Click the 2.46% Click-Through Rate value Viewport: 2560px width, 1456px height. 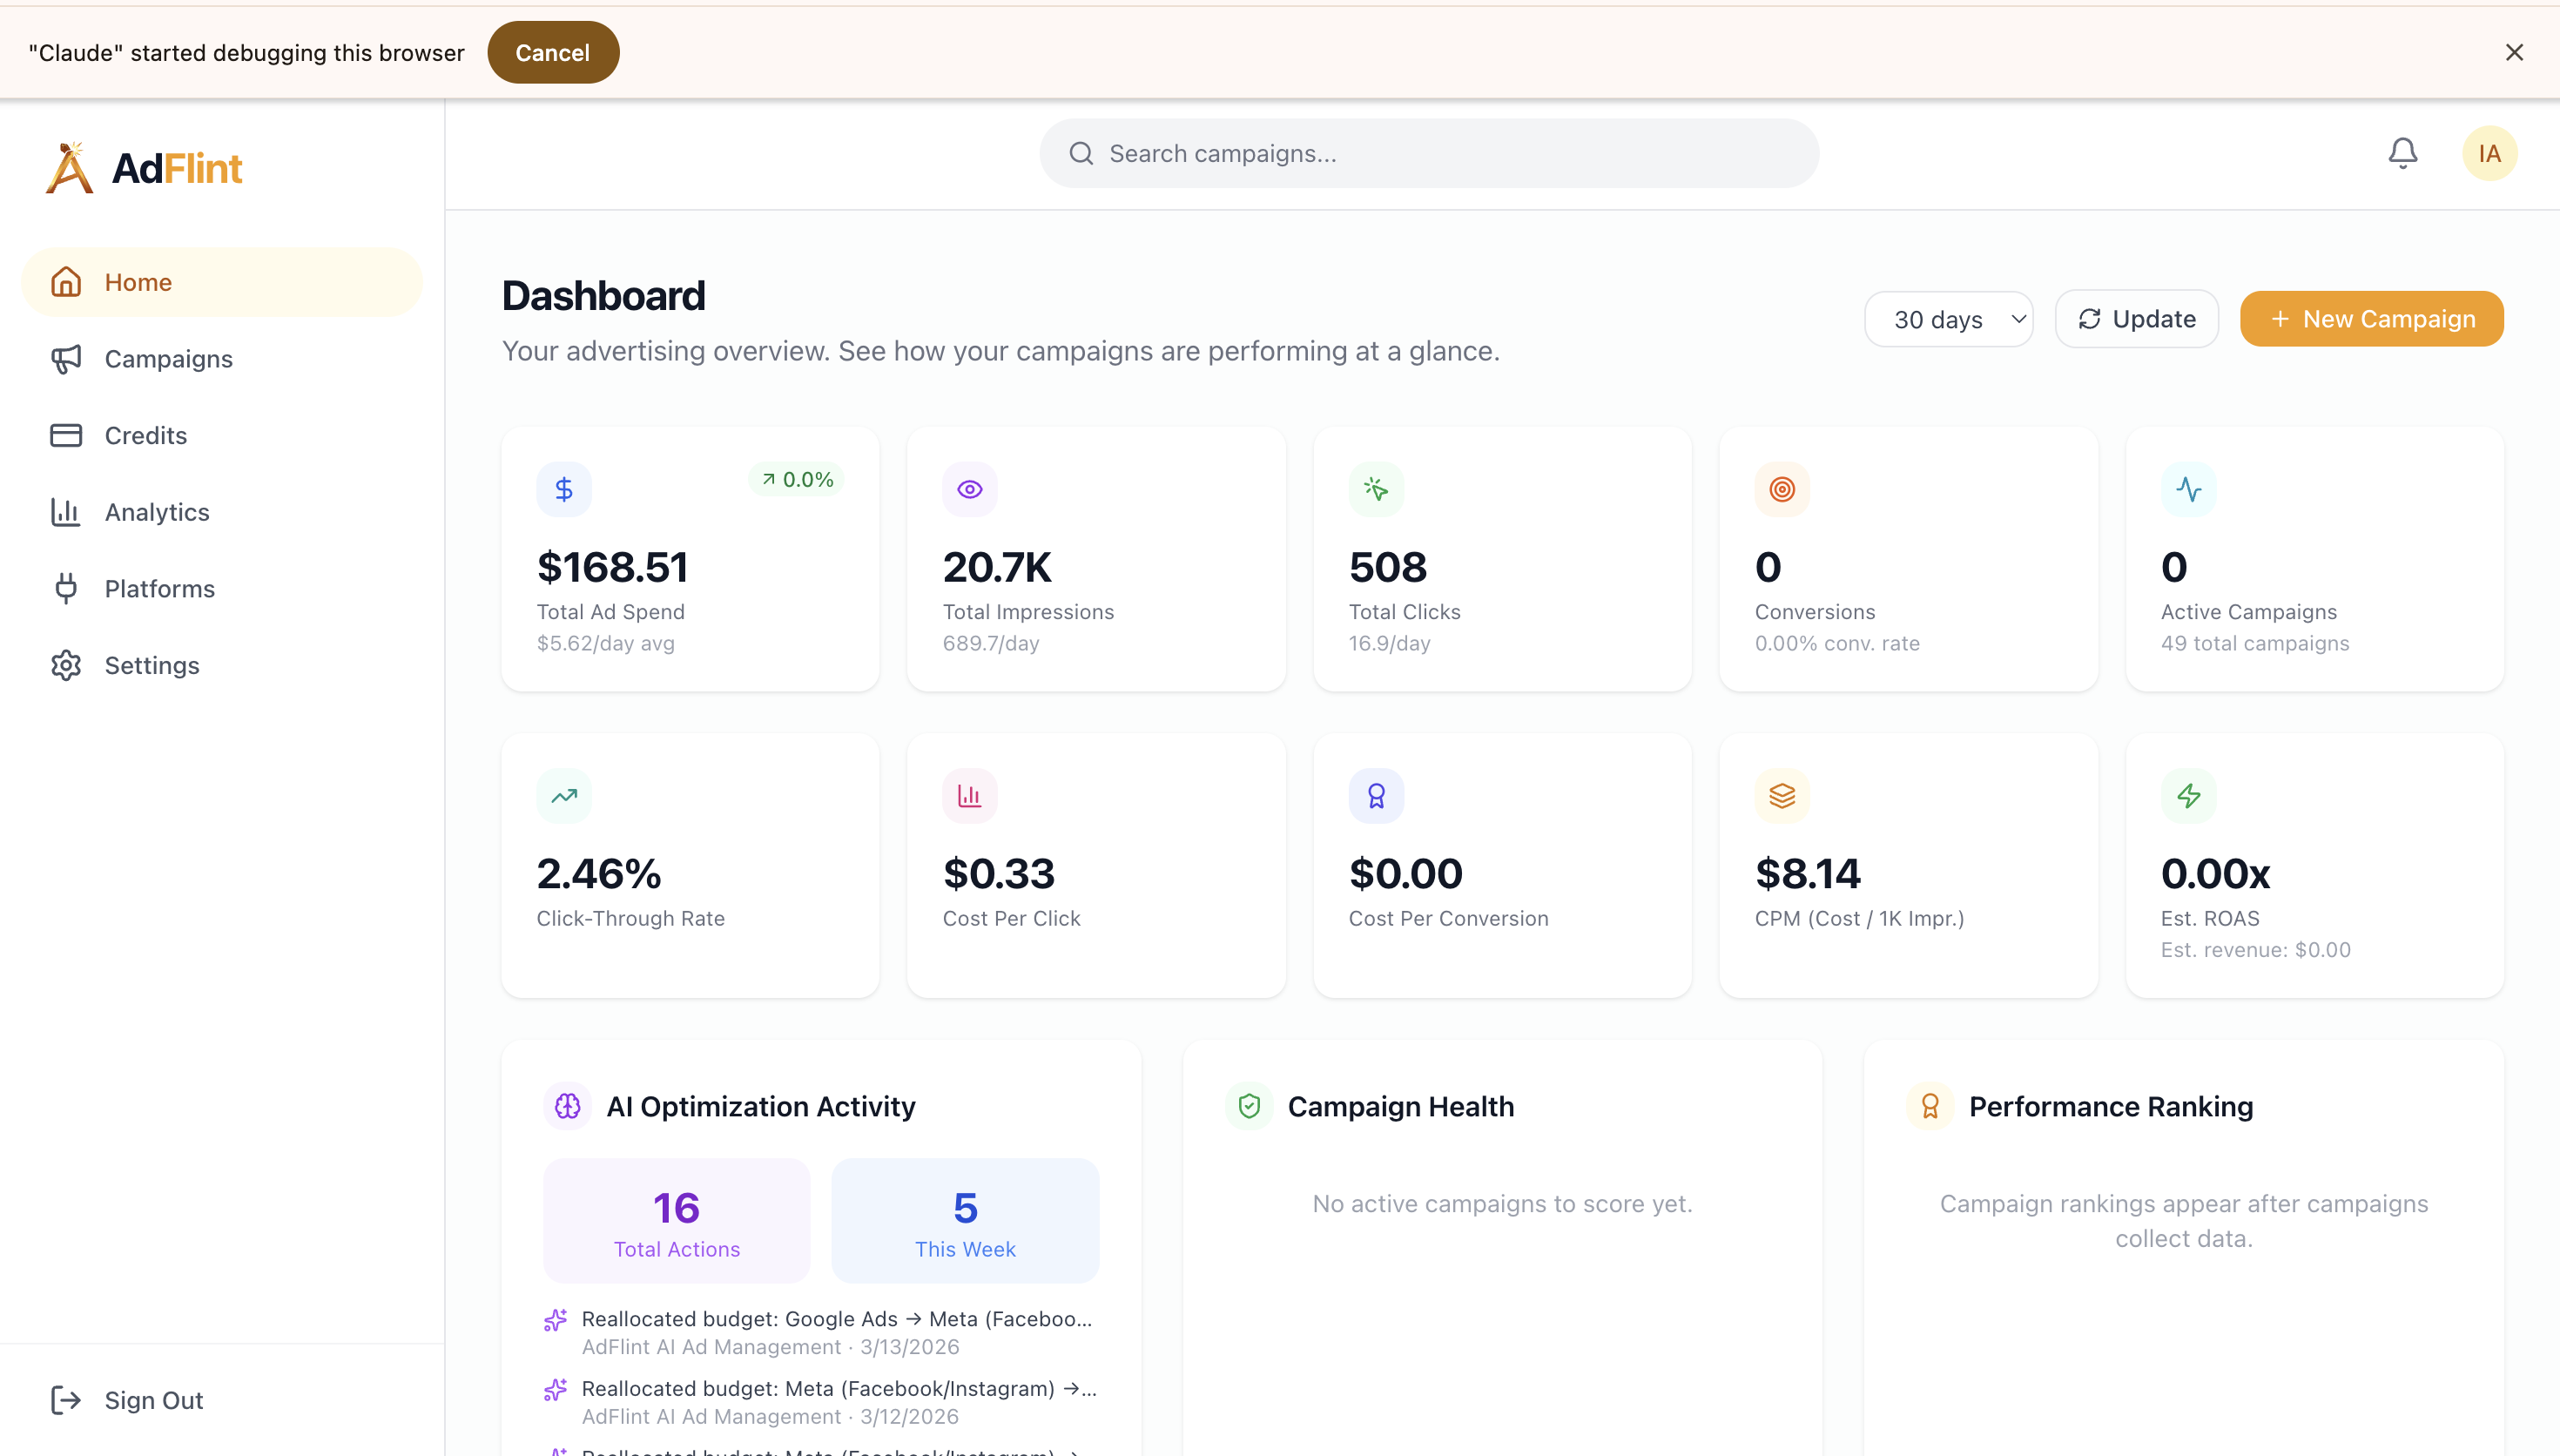point(599,874)
